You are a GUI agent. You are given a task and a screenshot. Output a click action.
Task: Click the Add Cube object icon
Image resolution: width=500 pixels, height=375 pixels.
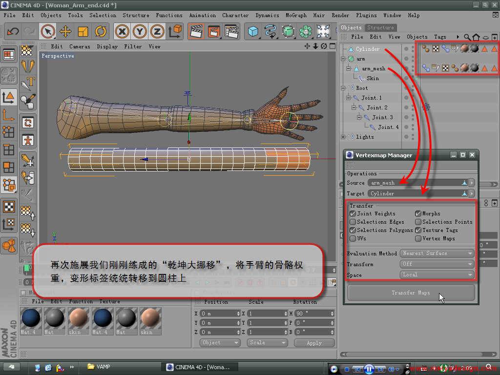point(253,32)
